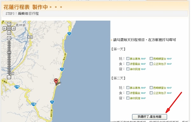Click the 【第一天】 heading text
The image size is (191, 122).
click(118, 49)
